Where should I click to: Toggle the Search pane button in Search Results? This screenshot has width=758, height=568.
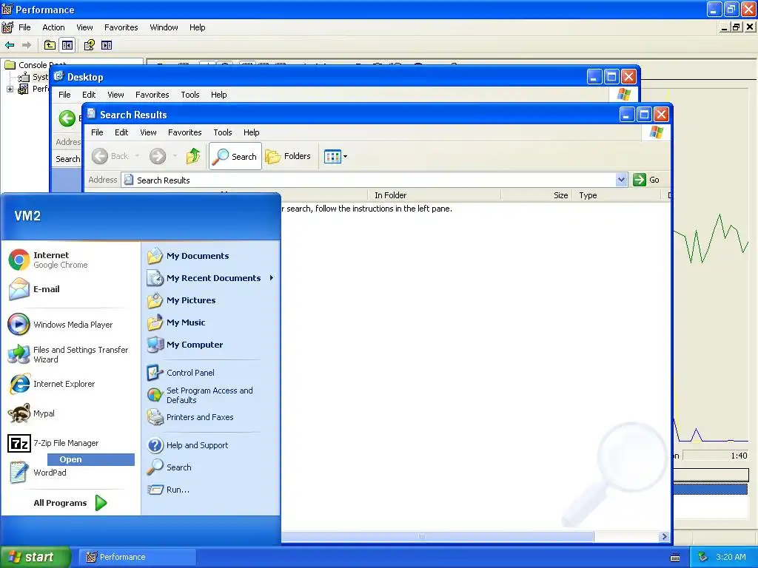(235, 156)
